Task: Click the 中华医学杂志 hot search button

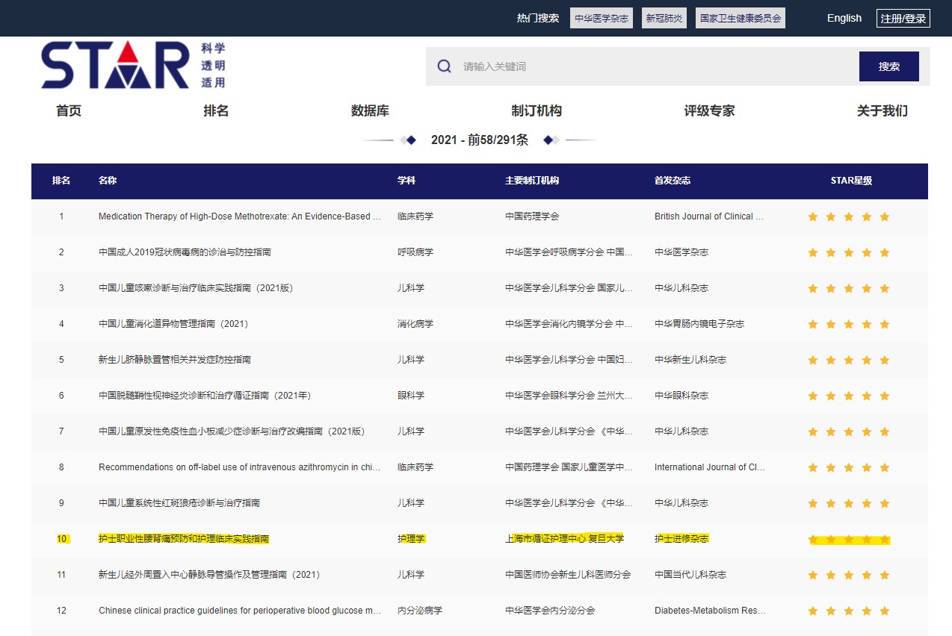Action: coord(602,18)
